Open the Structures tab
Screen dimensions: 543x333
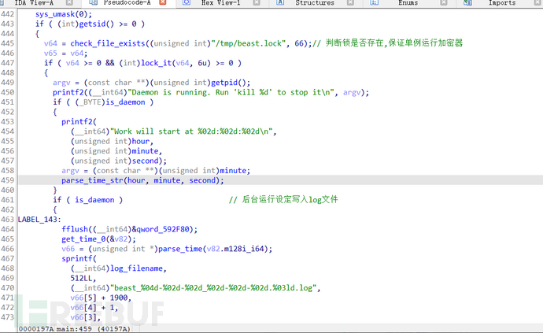pos(315,3)
